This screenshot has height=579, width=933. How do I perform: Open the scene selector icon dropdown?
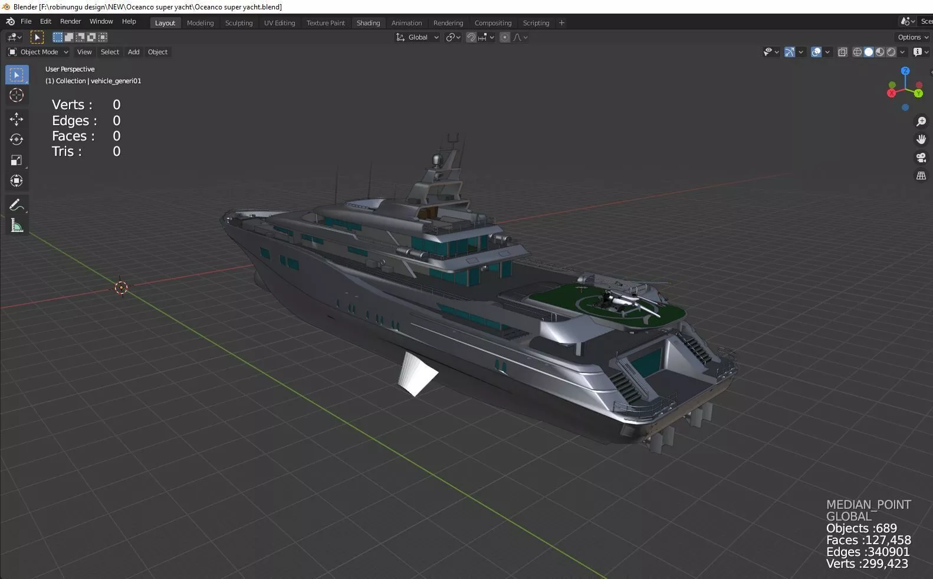coord(908,21)
